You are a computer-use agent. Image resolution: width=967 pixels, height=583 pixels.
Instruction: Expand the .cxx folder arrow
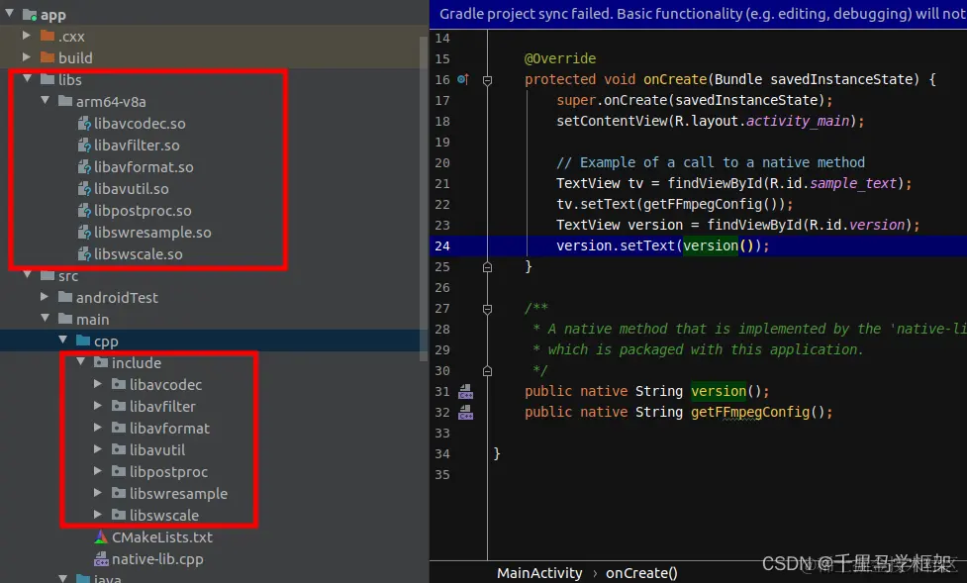tap(27, 36)
